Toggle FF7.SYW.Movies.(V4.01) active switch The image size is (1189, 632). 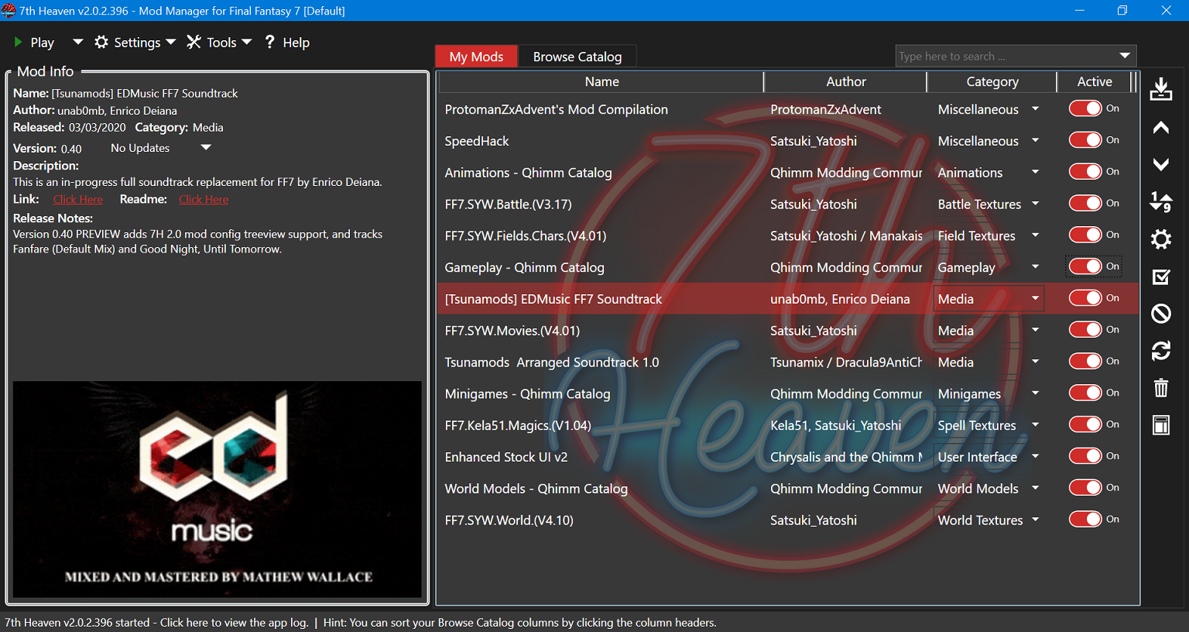1085,330
